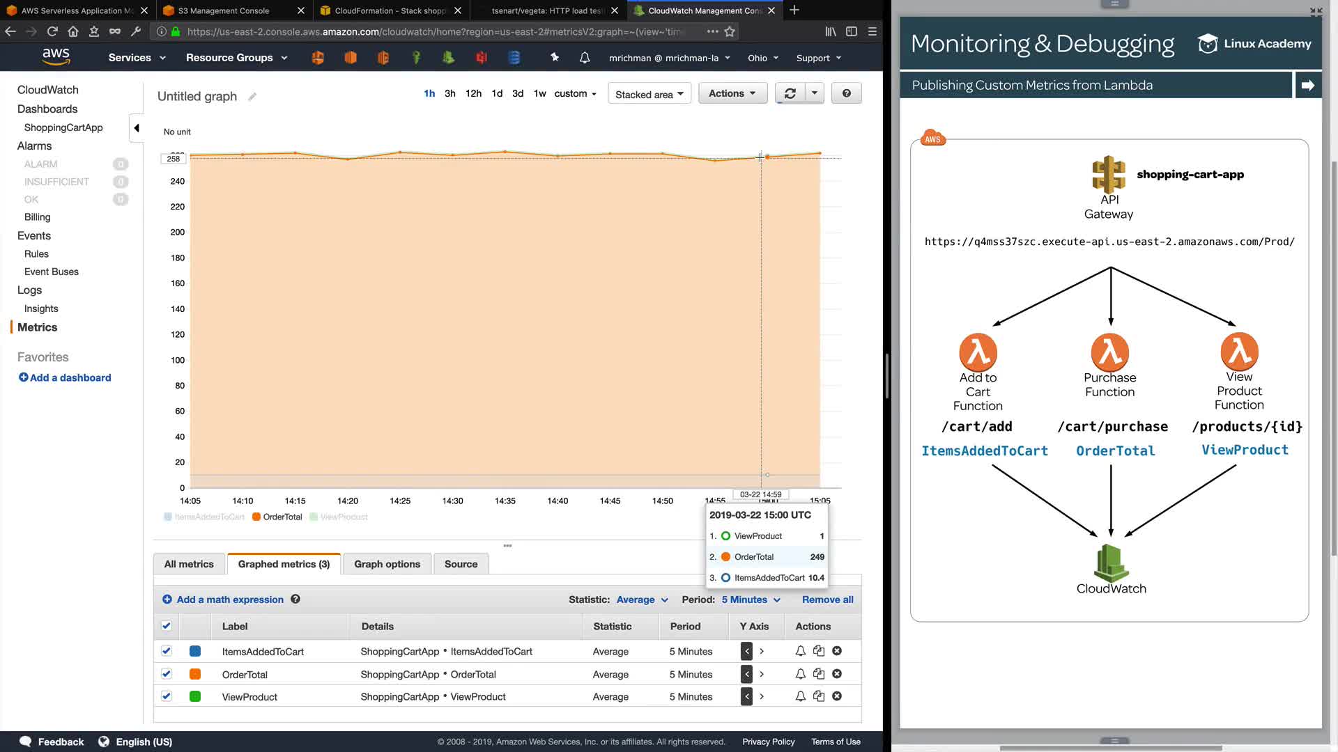Click the orange OrderTotal color swatch
The width and height of the screenshot is (1338, 752).
pyautogui.click(x=195, y=674)
